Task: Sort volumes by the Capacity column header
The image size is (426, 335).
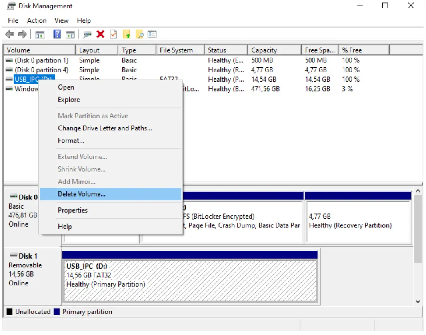Action: (x=263, y=50)
